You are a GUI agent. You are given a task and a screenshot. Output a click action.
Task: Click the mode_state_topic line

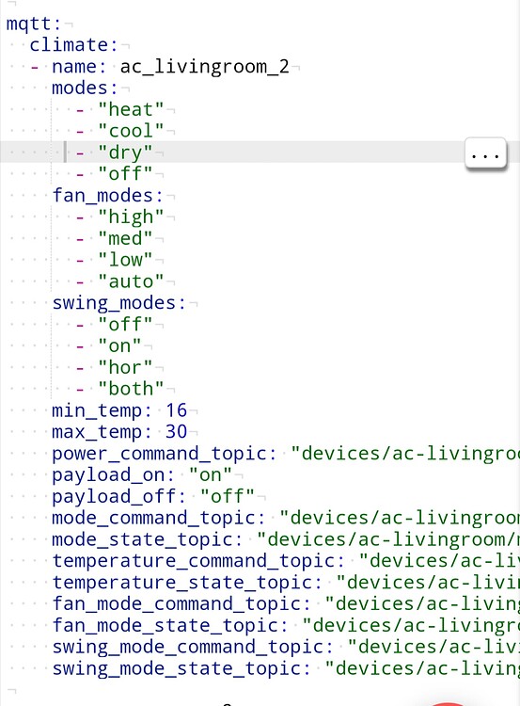point(286,539)
